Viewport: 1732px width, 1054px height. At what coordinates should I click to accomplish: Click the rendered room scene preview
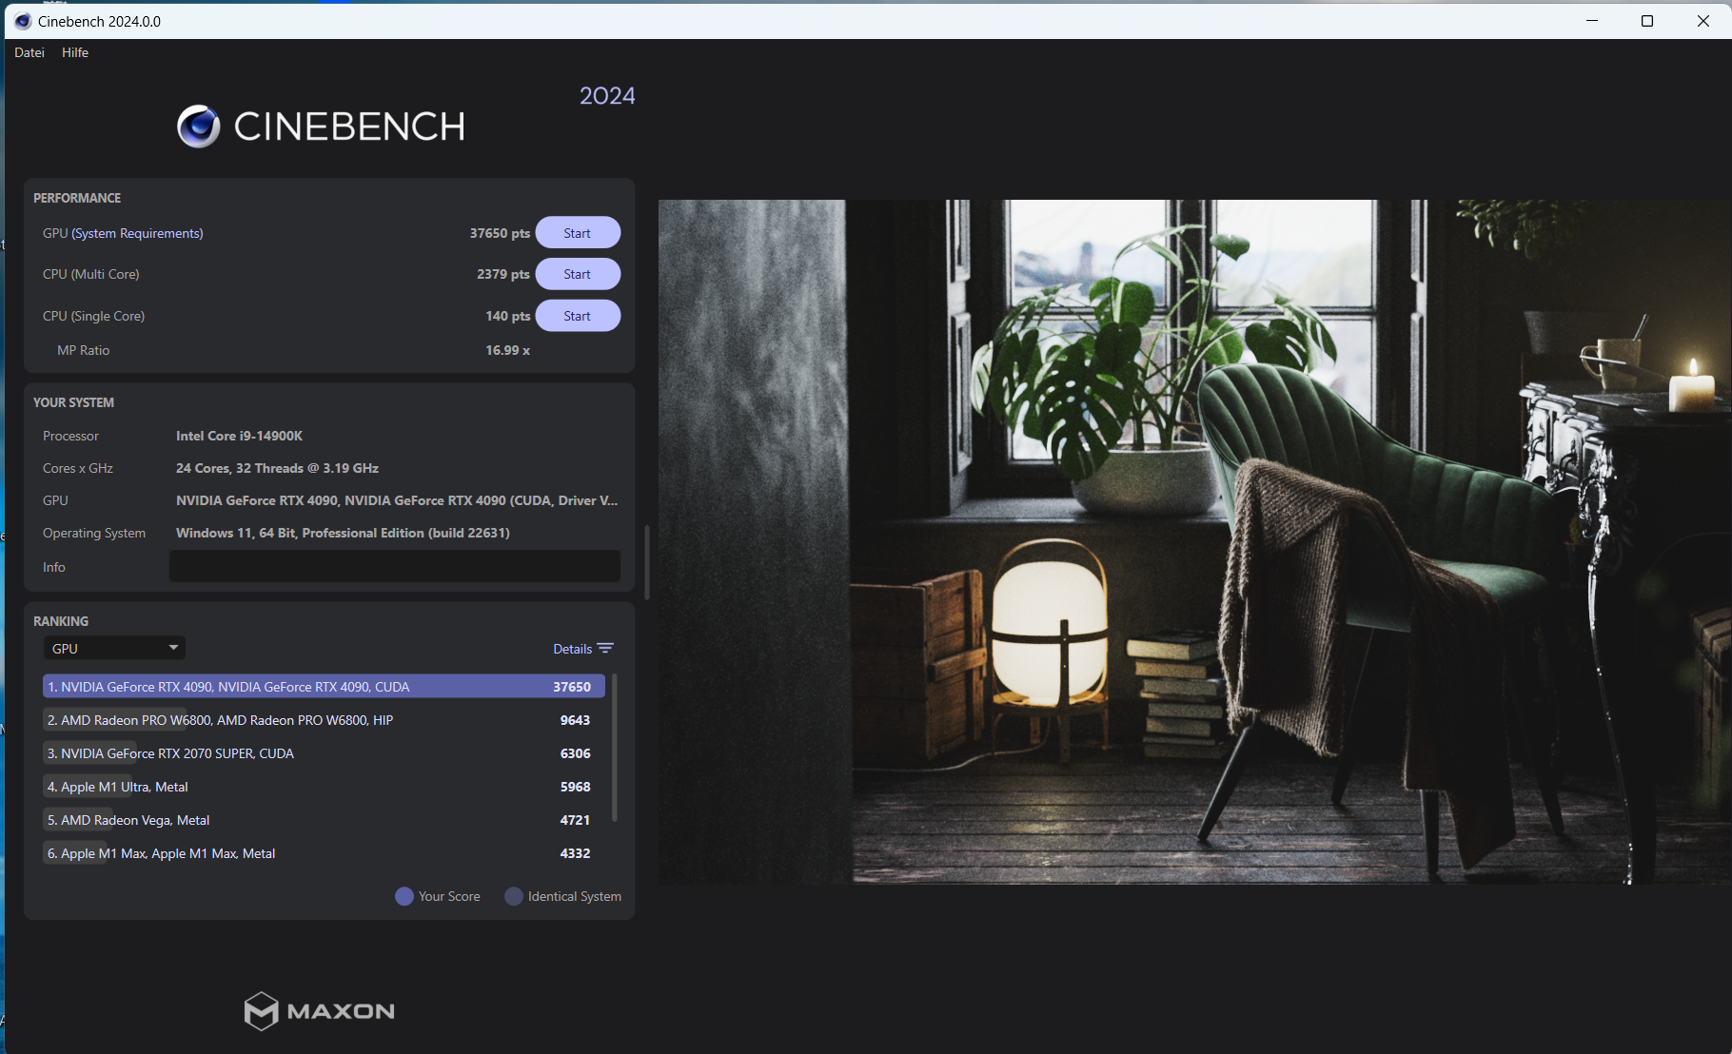coord(1195,541)
